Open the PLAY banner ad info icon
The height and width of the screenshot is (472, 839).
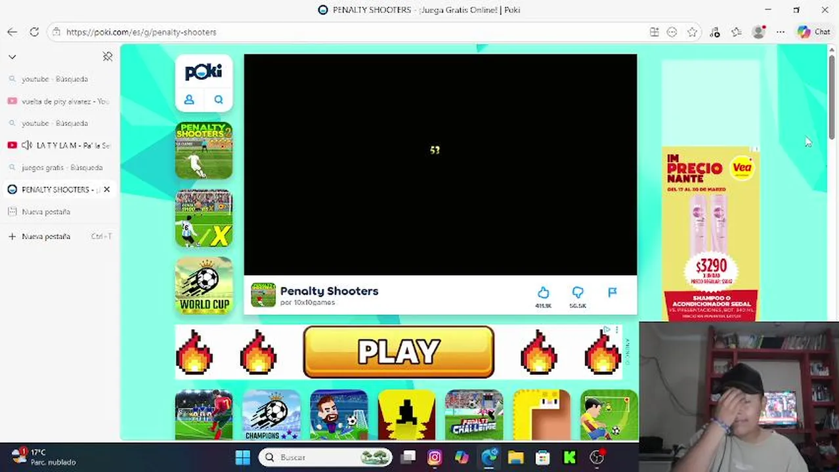point(607,329)
